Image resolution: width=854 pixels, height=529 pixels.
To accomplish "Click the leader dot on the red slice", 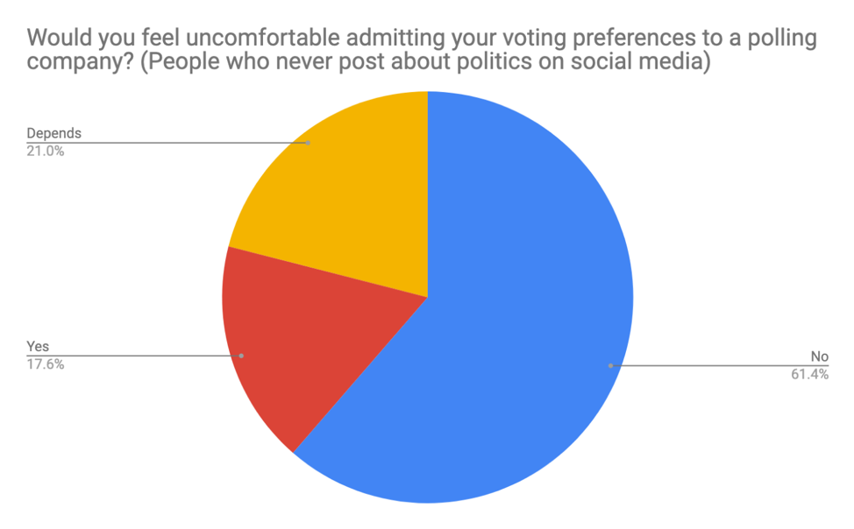I will (241, 356).
